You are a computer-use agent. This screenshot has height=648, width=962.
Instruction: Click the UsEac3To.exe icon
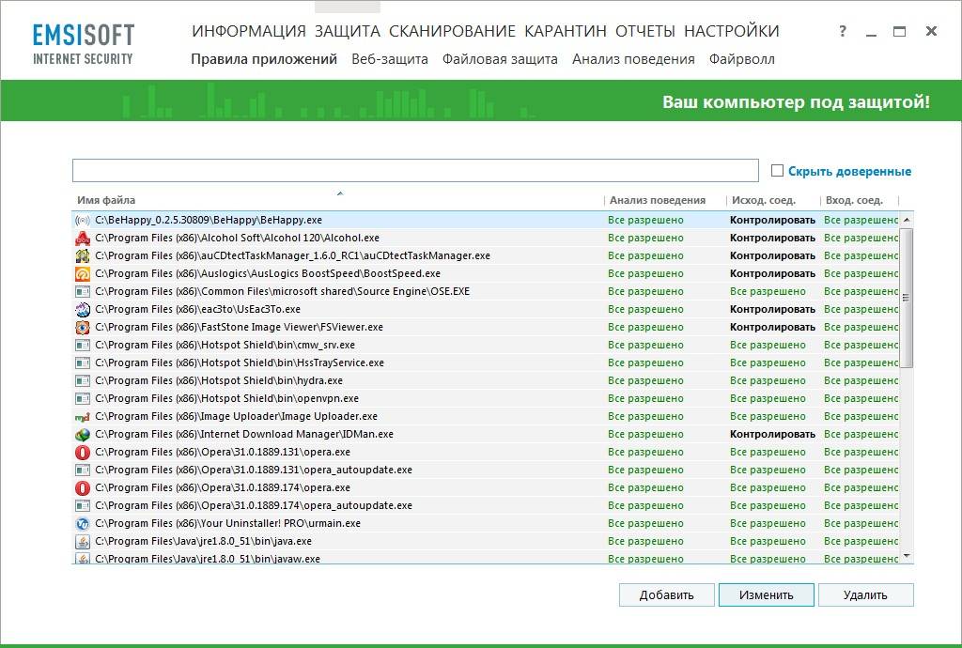point(83,309)
